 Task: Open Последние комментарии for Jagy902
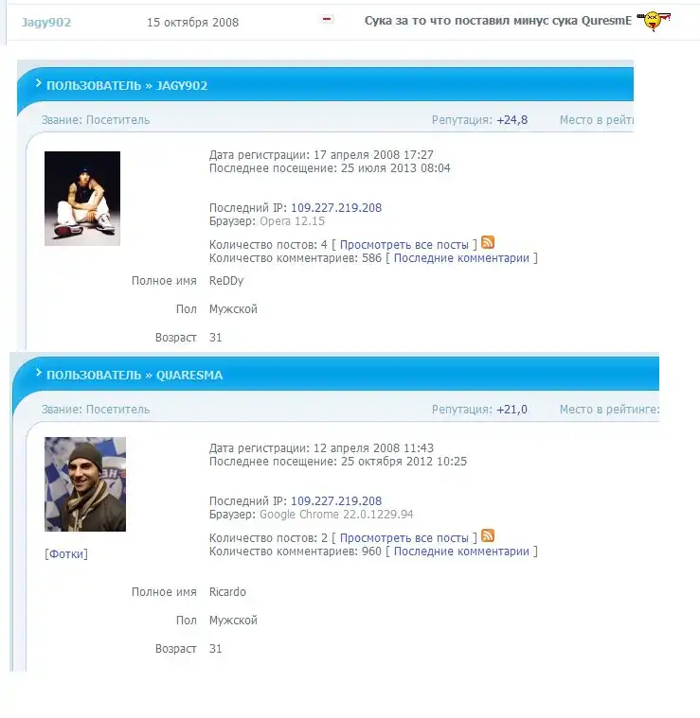(461, 258)
